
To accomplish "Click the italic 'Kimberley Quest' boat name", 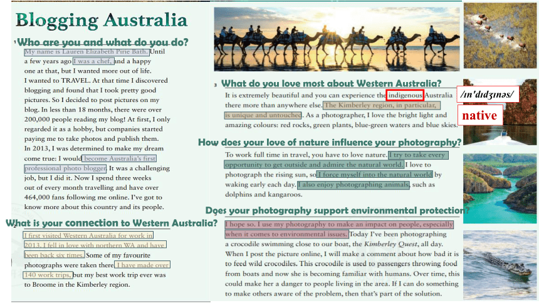I will click(x=391, y=244).
